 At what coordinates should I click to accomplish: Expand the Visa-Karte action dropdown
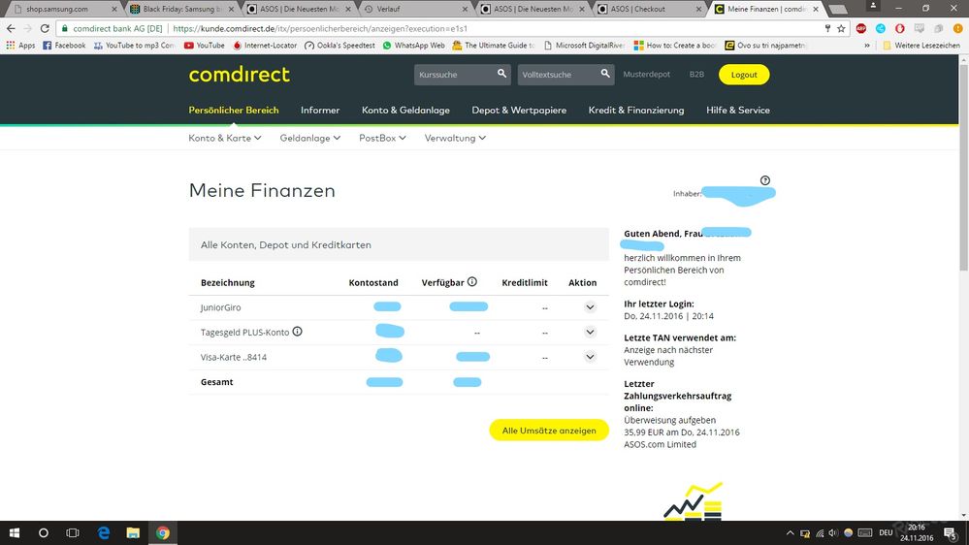[x=589, y=357]
